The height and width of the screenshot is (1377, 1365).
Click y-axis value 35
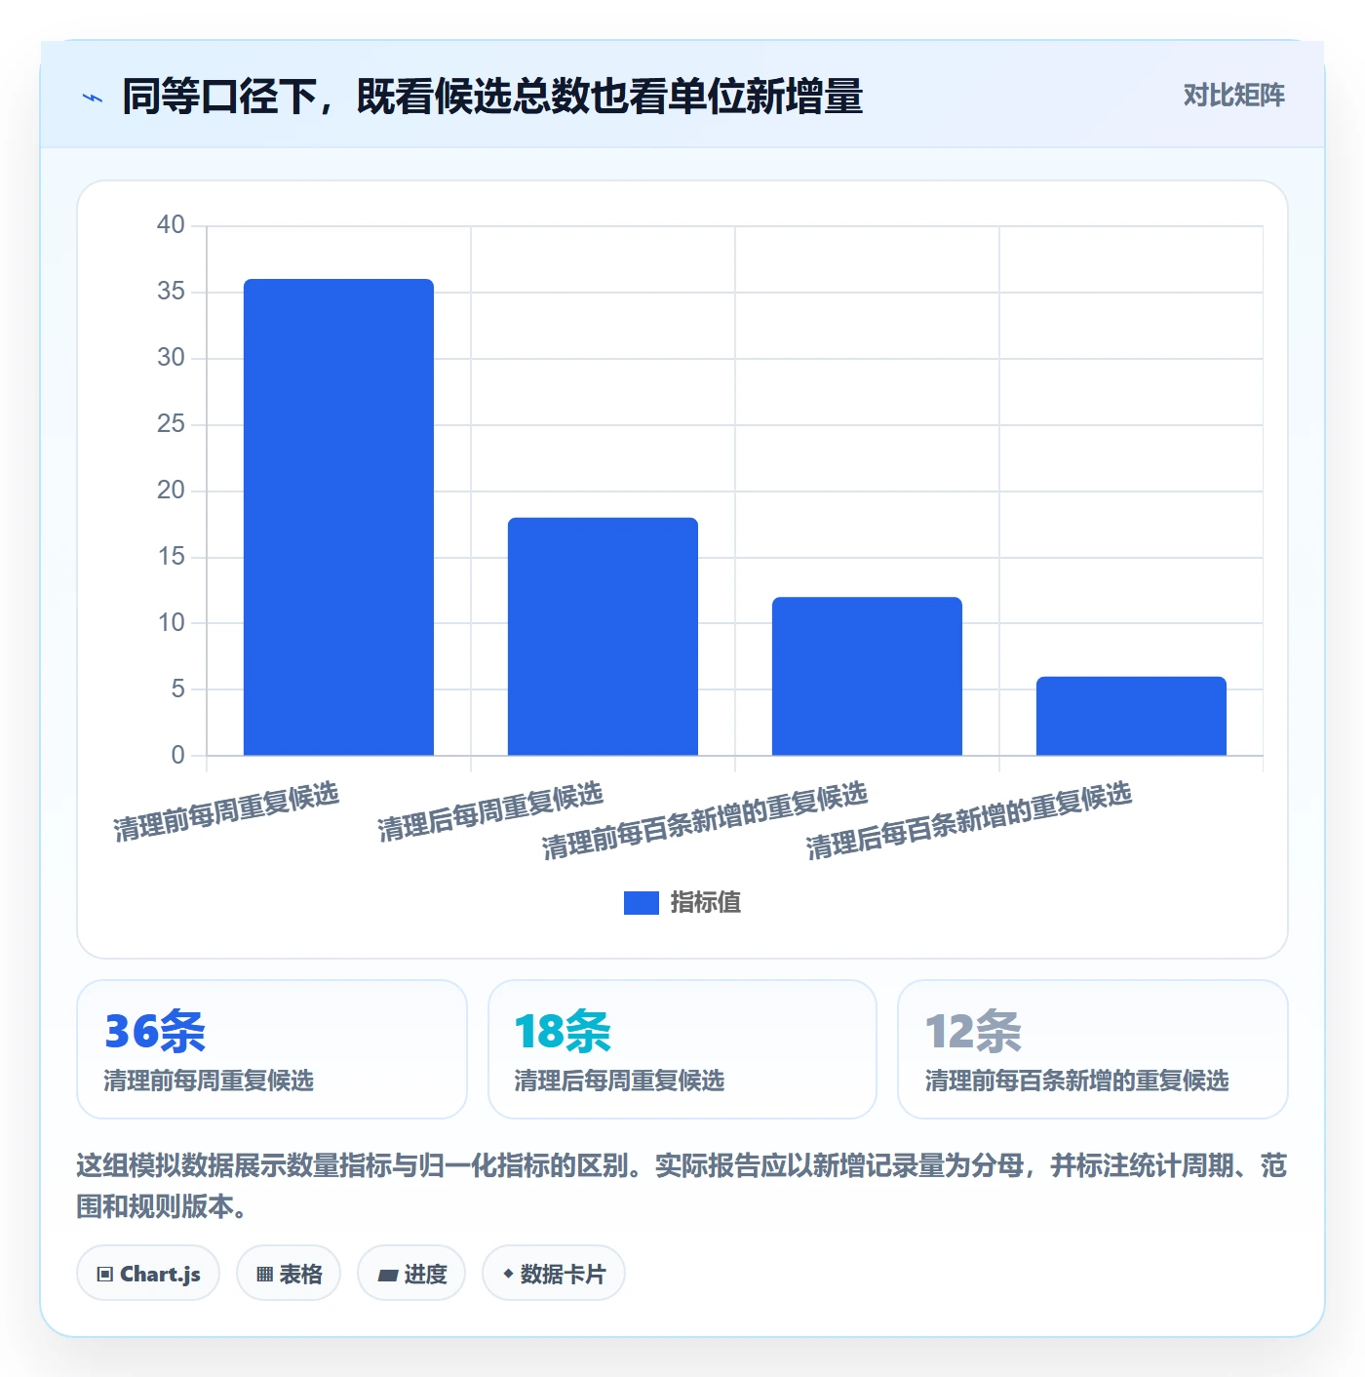click(x=171, y=292)
